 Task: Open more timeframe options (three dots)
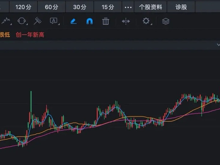128,7
